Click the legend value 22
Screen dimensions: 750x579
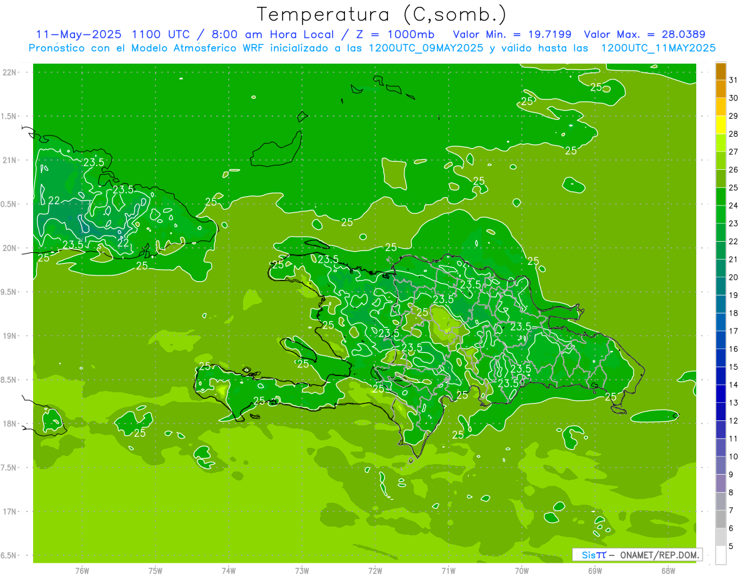point(733,241)
